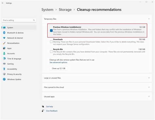Collapse the Temporary files section
155x120 pixels.
click(x=149, y=19)
